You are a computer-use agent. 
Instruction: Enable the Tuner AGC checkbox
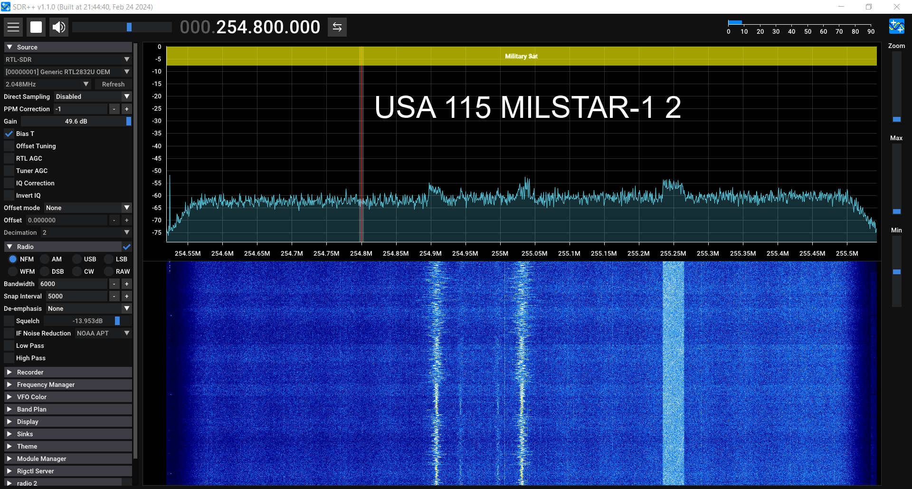pos(9,171)
